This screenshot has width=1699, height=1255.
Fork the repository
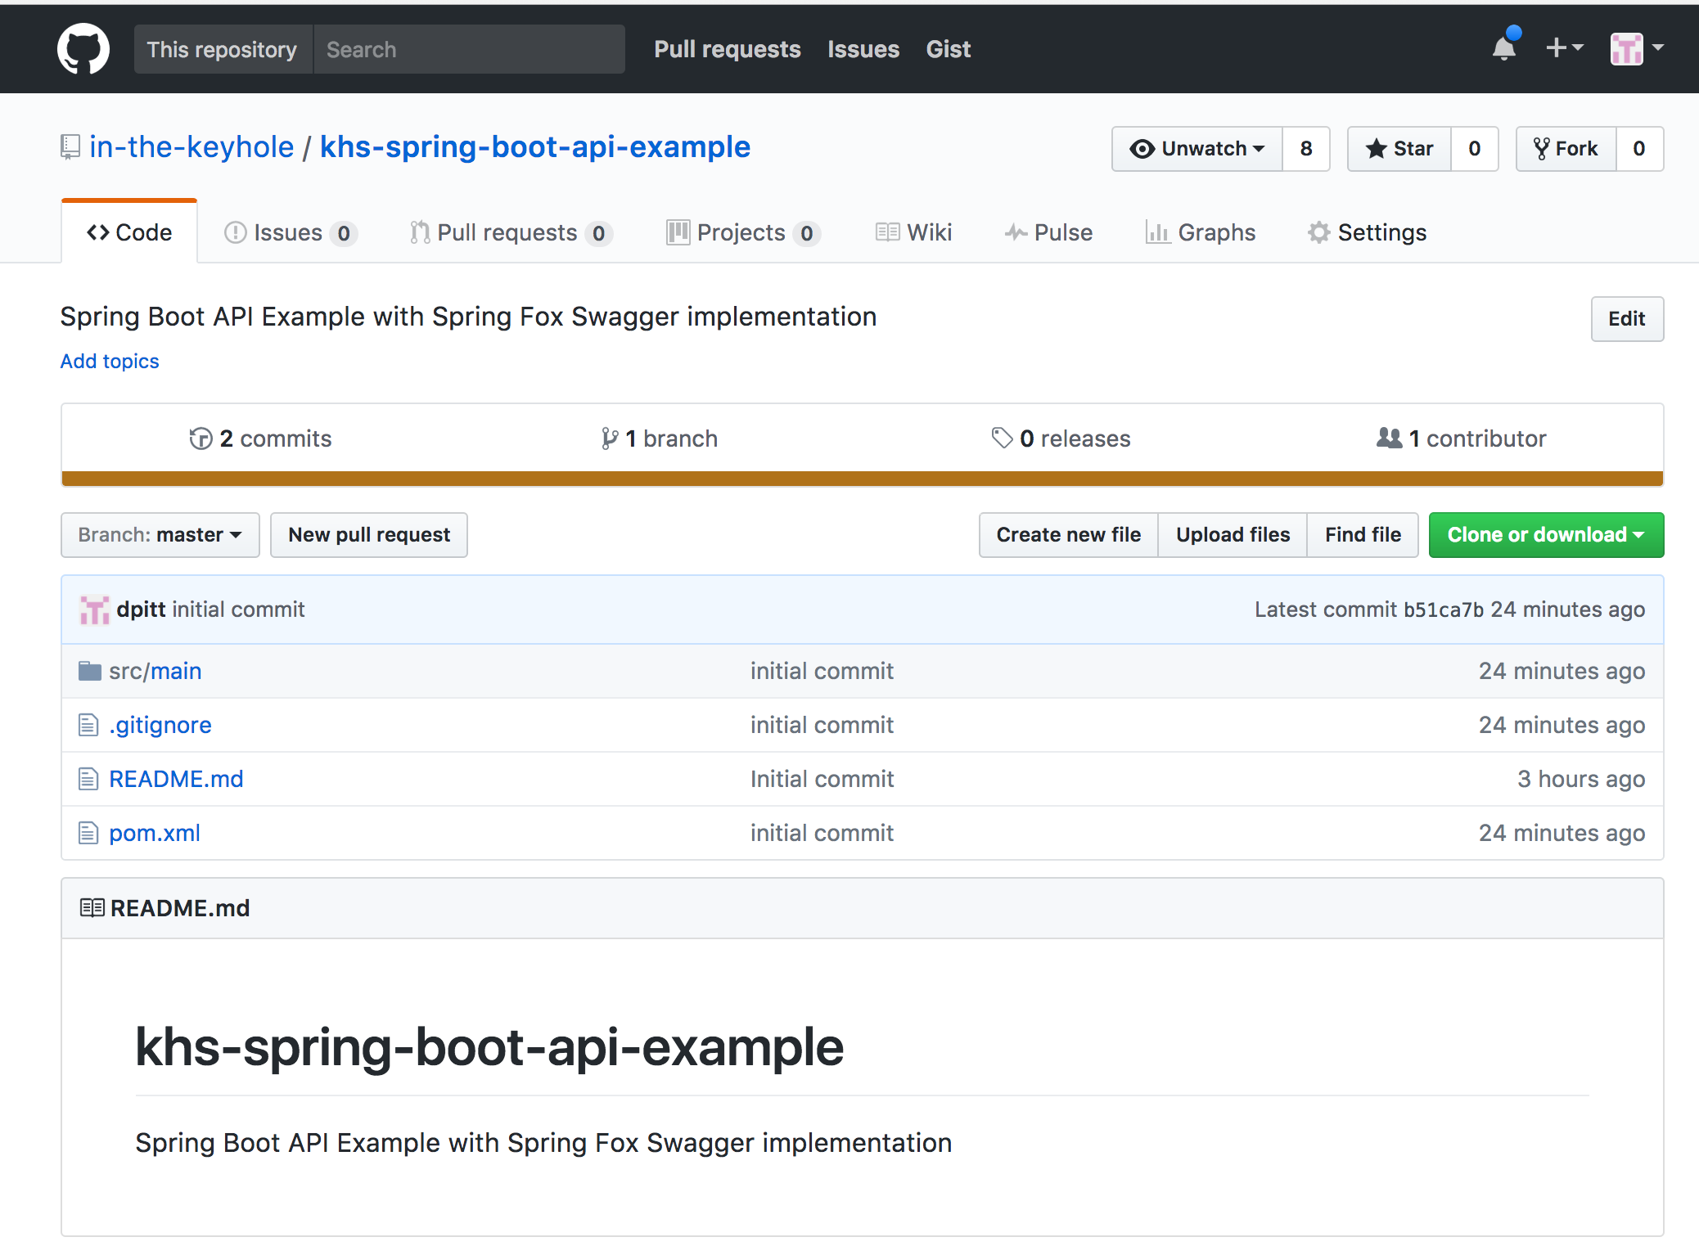[x=1566, y=149]
